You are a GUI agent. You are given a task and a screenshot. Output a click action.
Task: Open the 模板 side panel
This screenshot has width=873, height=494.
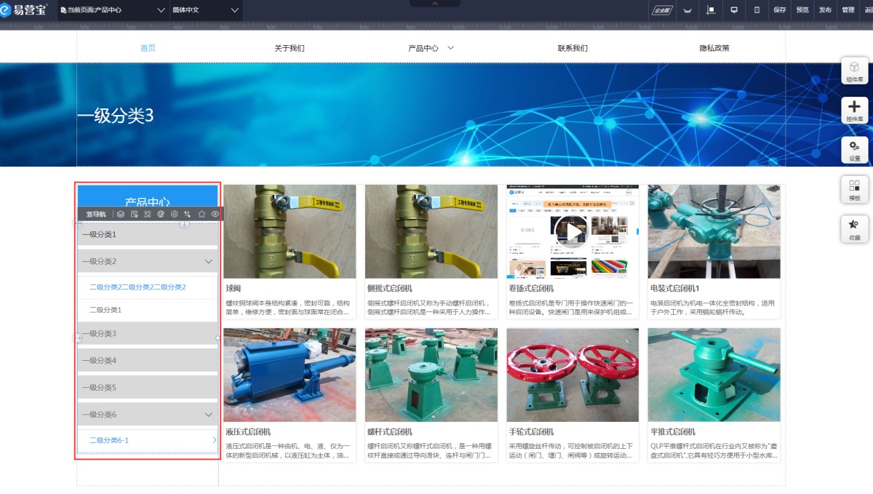(854, 189)
